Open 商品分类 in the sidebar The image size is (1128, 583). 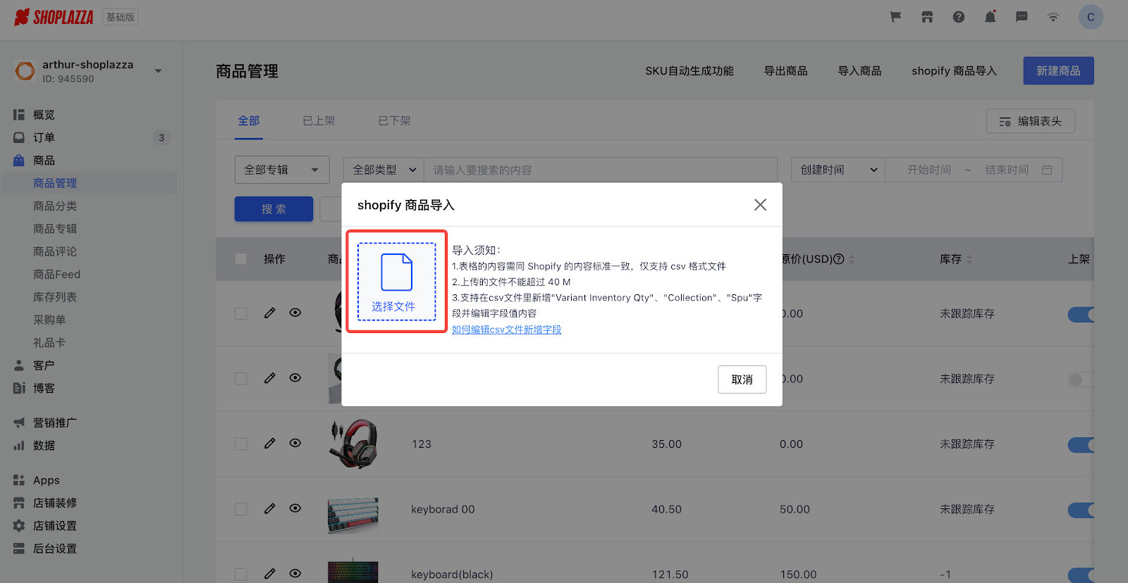coord(55,206)
